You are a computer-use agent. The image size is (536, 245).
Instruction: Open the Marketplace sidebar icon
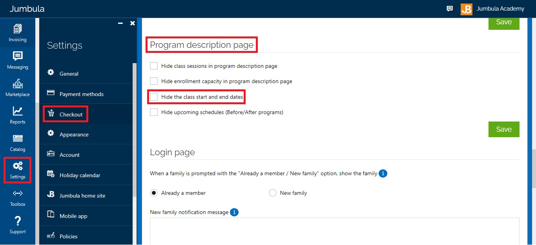point(18,84)
